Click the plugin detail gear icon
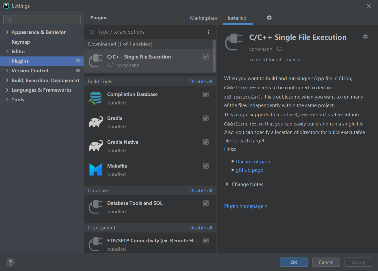Image resolution: width=378 pixels, height=271 pixels. pos(365,37)
